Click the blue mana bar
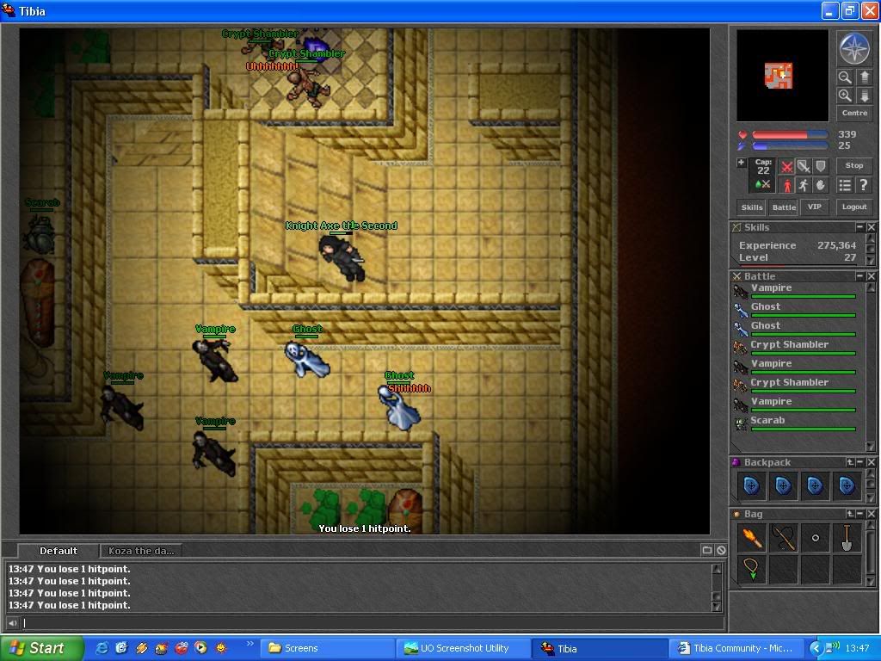The width and height of the screenshot is (881, 661). (x=790, y=146)
